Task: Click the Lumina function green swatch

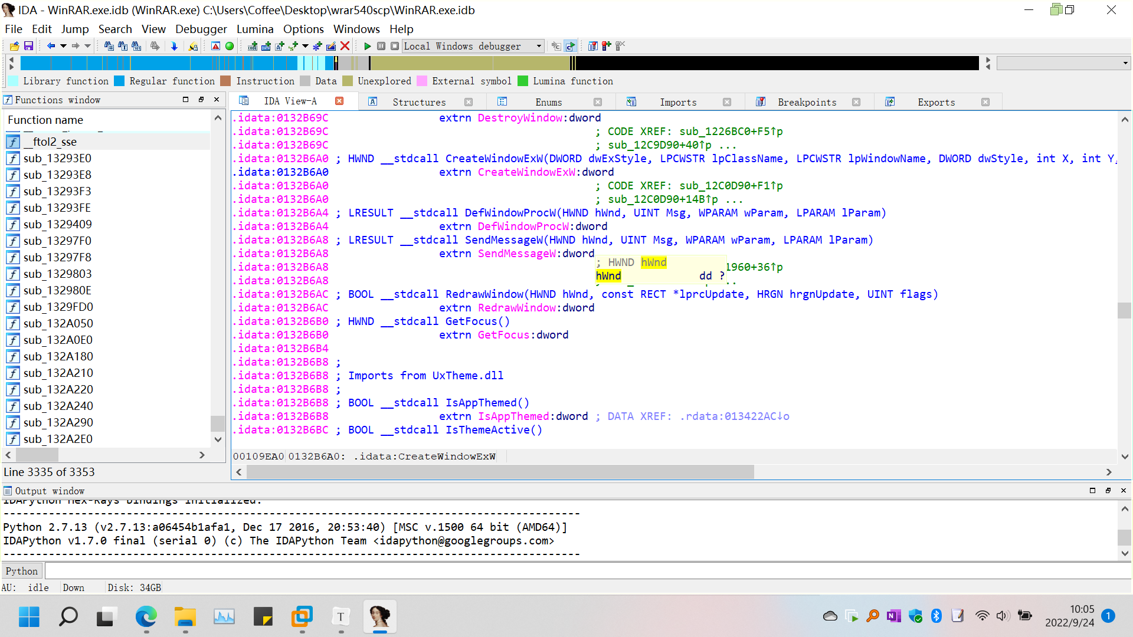Action: point(523,81)
